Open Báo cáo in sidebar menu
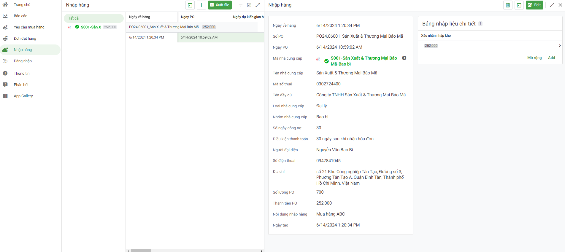Image resolution: width=565 pixels, height=252 pixels. 20,16
